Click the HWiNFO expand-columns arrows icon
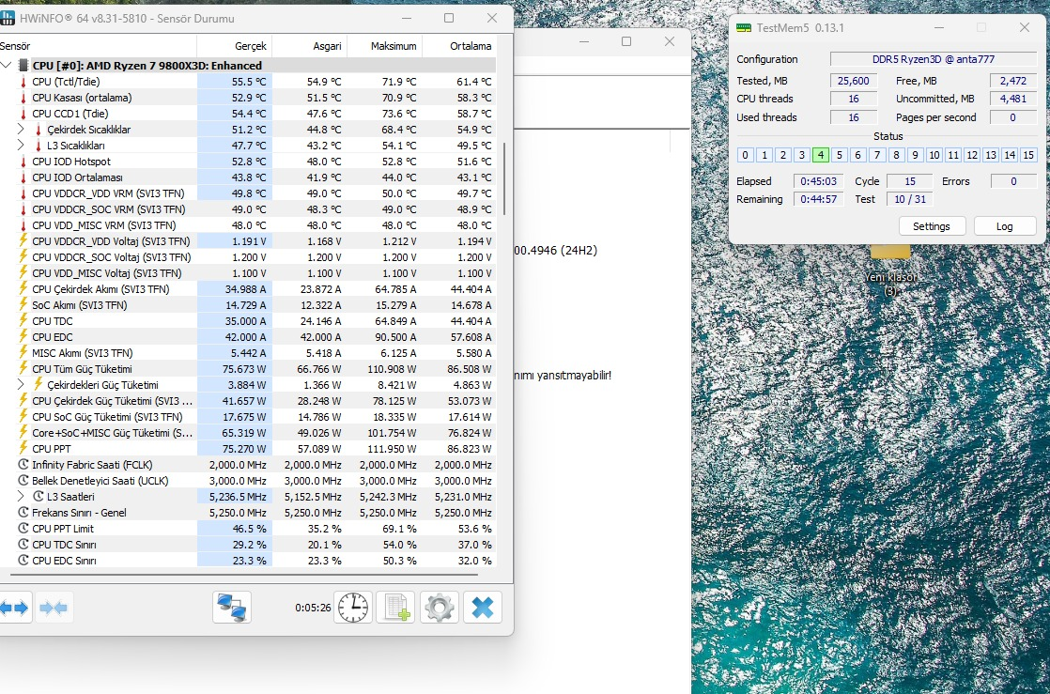Screen dimensions: 1050x694 pos(14,608)
